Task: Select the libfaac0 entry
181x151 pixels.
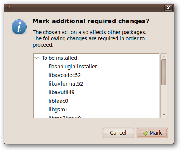Action: pyautogui.click(x=58, y=101)
